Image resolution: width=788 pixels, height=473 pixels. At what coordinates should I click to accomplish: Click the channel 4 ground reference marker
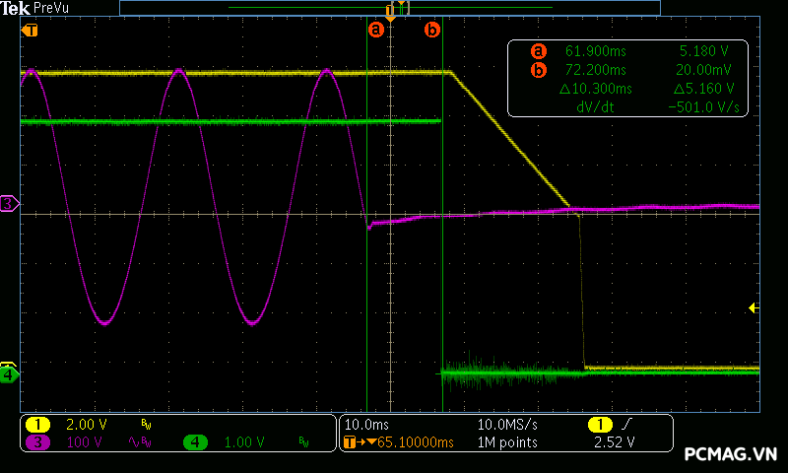(9, 374)
